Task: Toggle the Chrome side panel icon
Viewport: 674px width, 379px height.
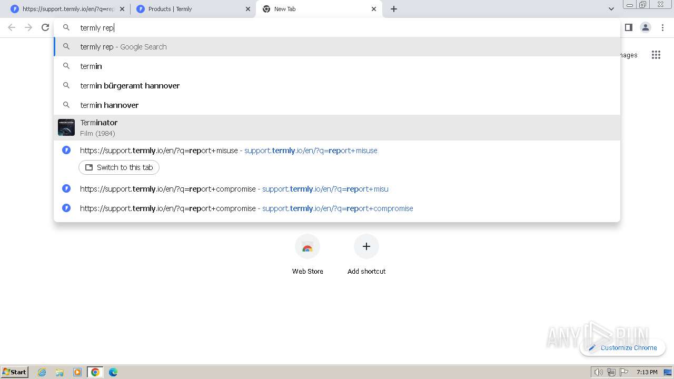Action: click(629, 27)
